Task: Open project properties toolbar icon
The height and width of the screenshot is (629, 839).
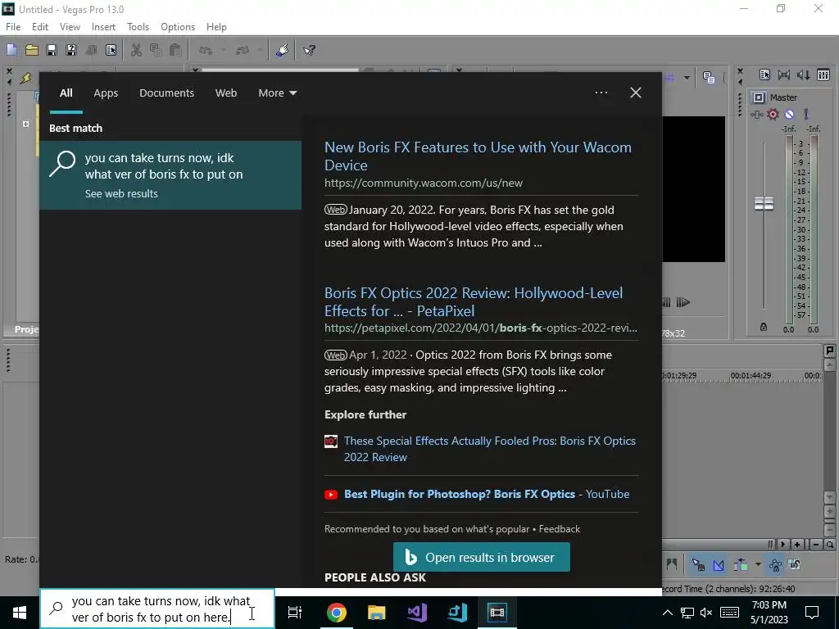Action: click(111, 50)
